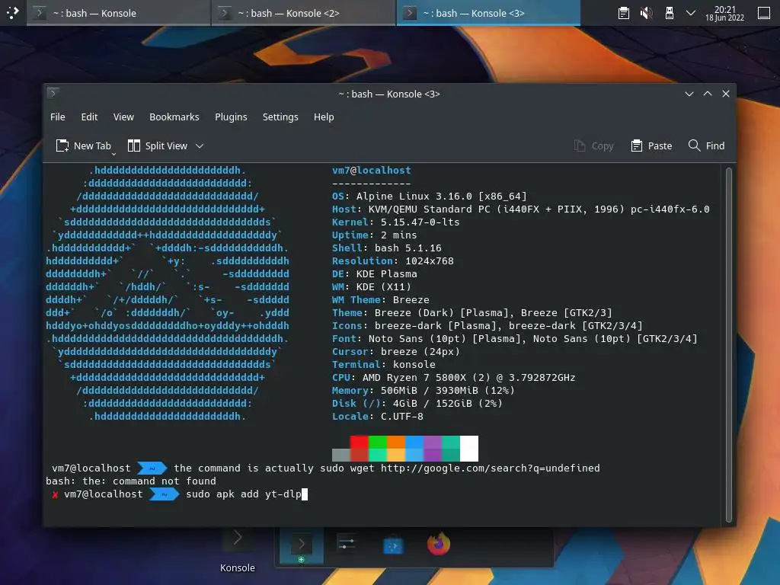Click the vm7@localhost neofetch header
Image resolution: width=780 pixels, height=585 pixels.
coord(372,170)
